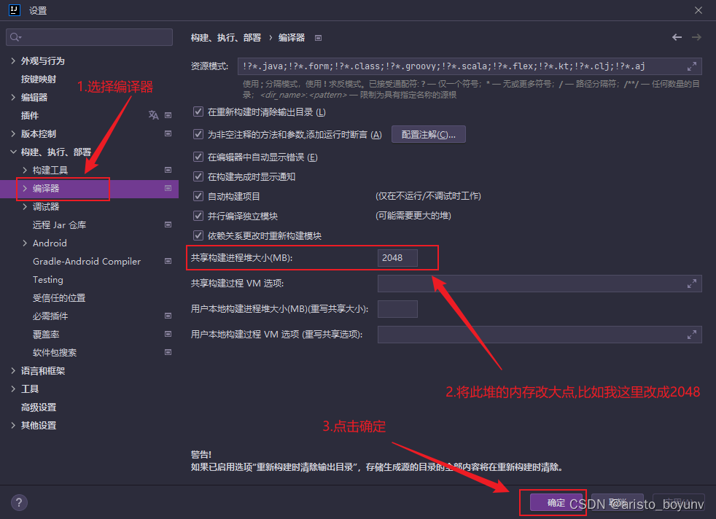Image resolution: width=716 pixels, height=519 pixels.
Task: Click project-level icon next to 软件包搜索
Action: click(168, 353)
